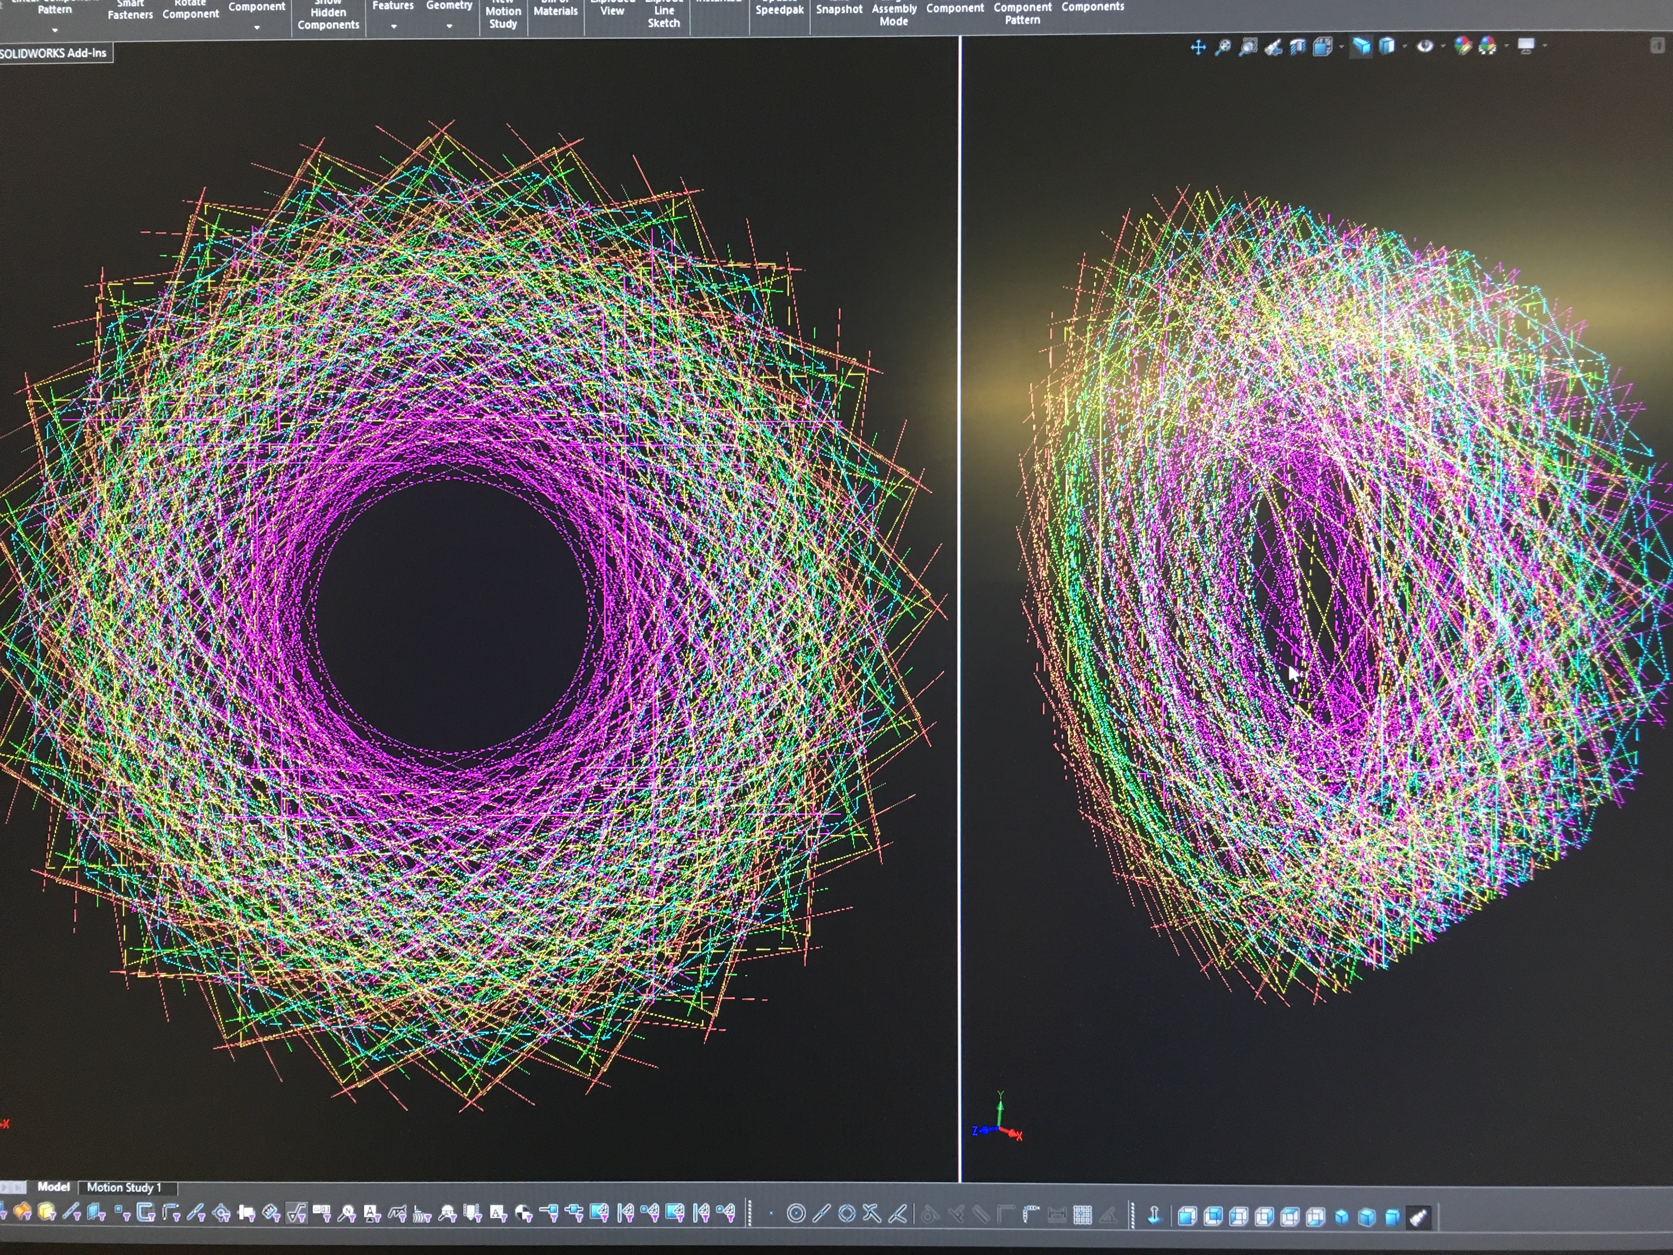Screen dimensions: 1673x1255
Task: Click the grid snap icon
Action: coord(1083,1215)
